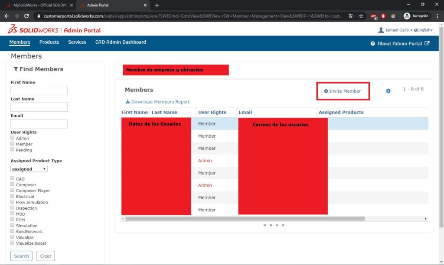The height and width of the screenshot is (265, 444).
Task: Check the Flow Simulation checkbox
Action: (x=12, y=202)
